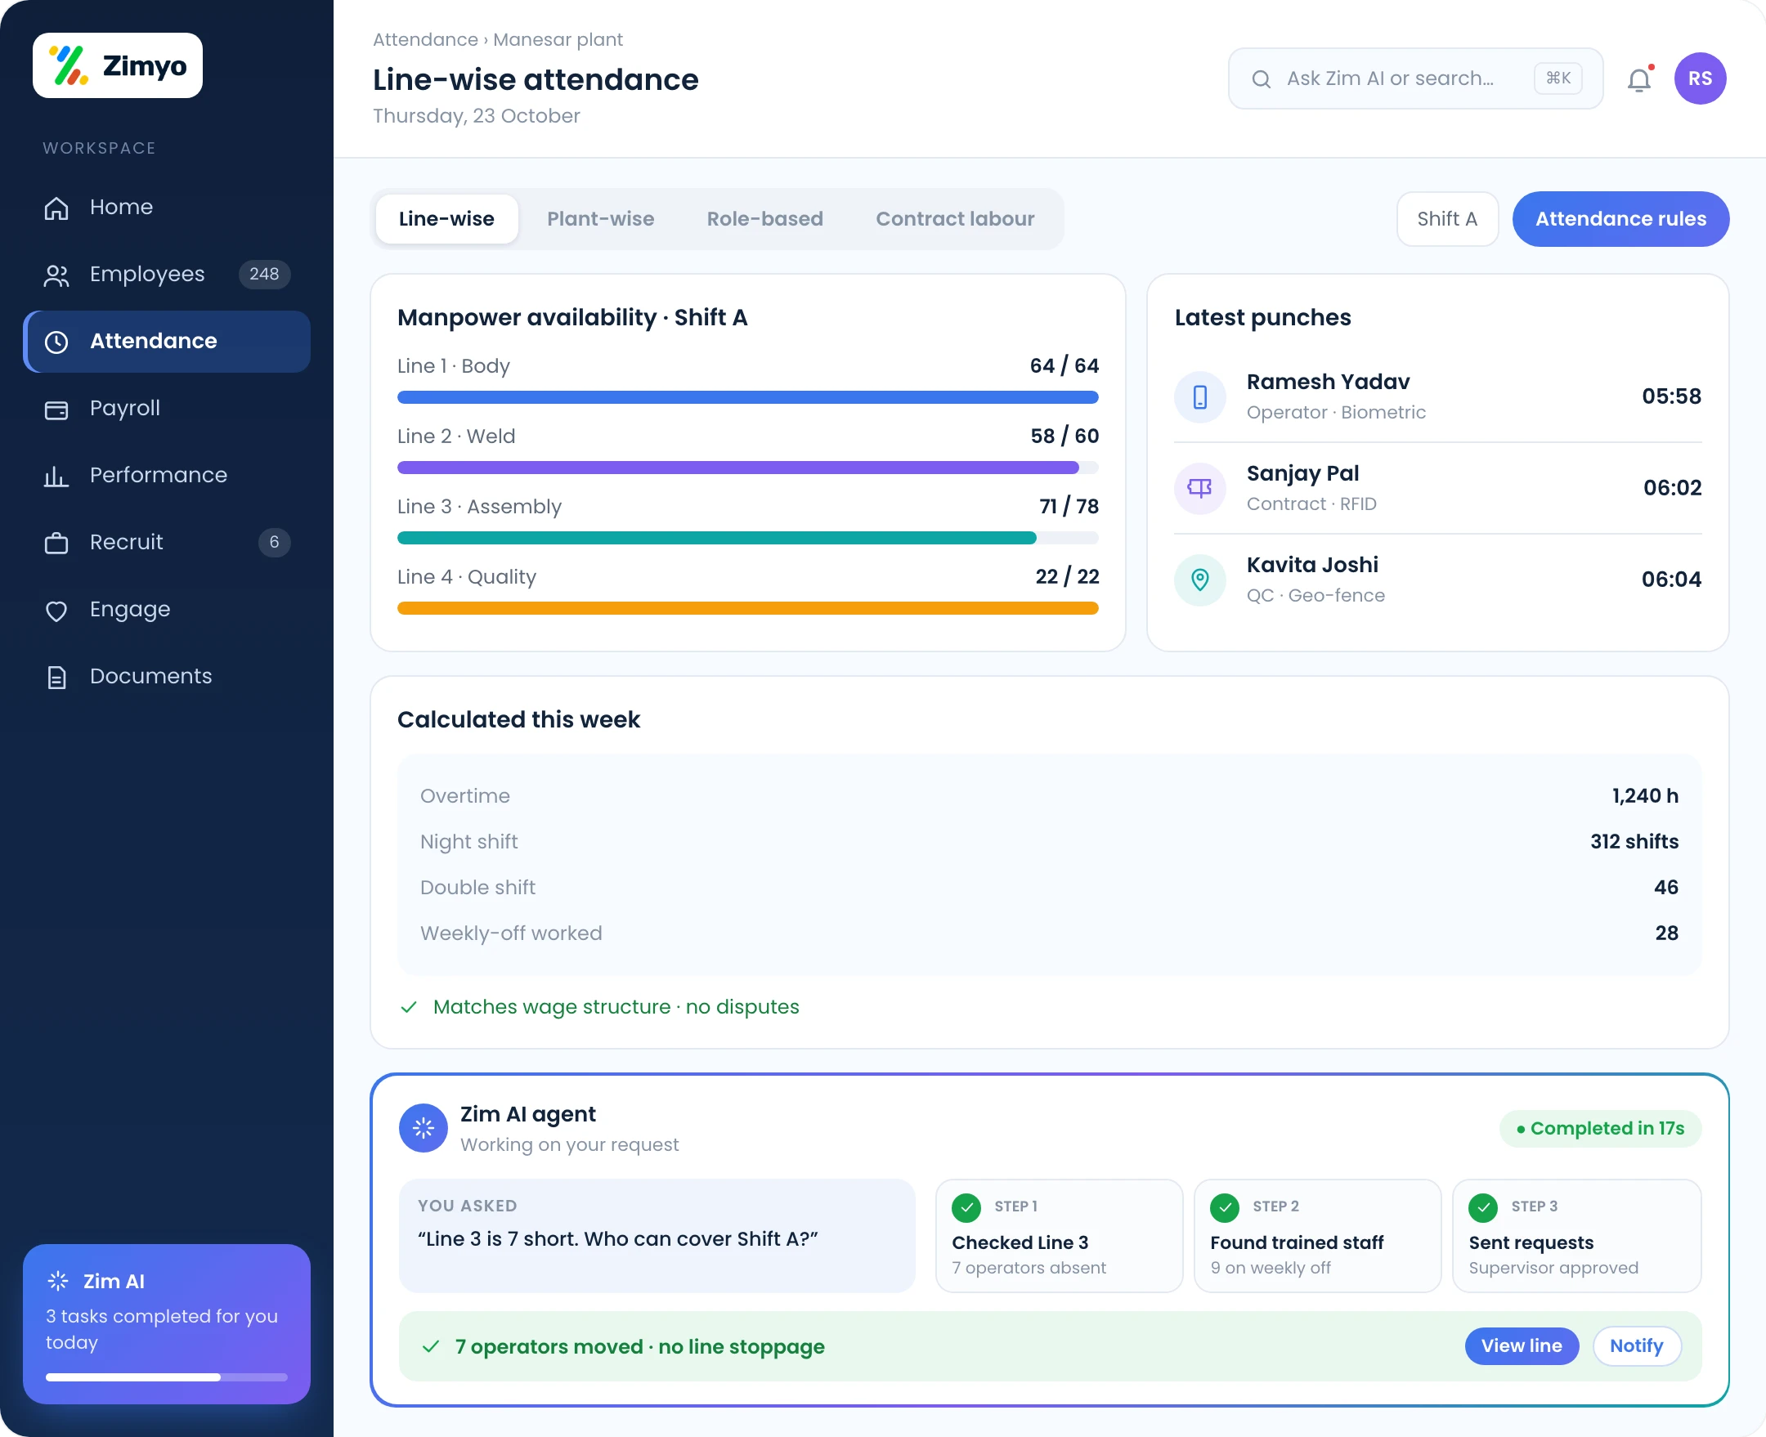This screenshot has height=1437, width=1766.
Task: Click the Completed in 17s status pill
Action: tap(1600, 1129)
